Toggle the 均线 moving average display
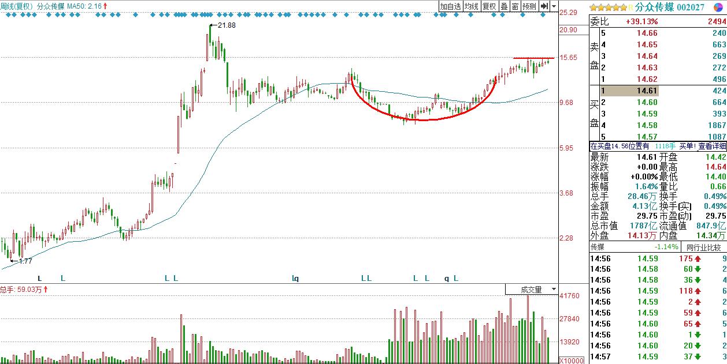The image size is (727, 364). [x=472, y=6]
